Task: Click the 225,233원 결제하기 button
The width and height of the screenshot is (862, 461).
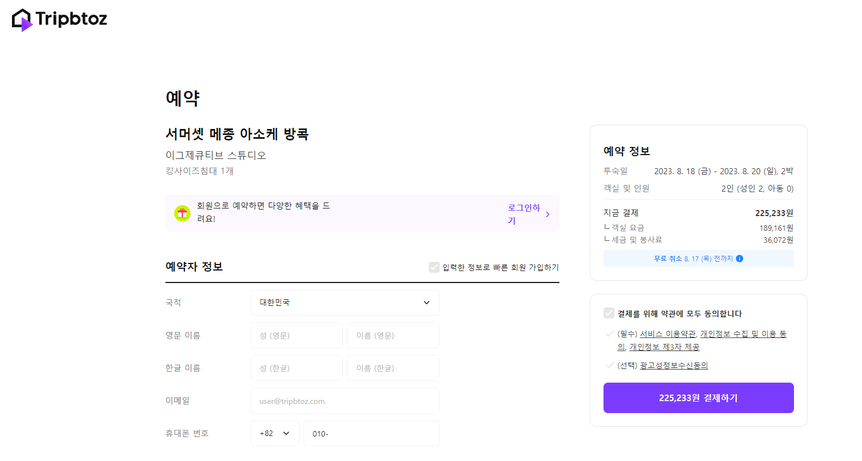Action: click(x=699, y=398)
